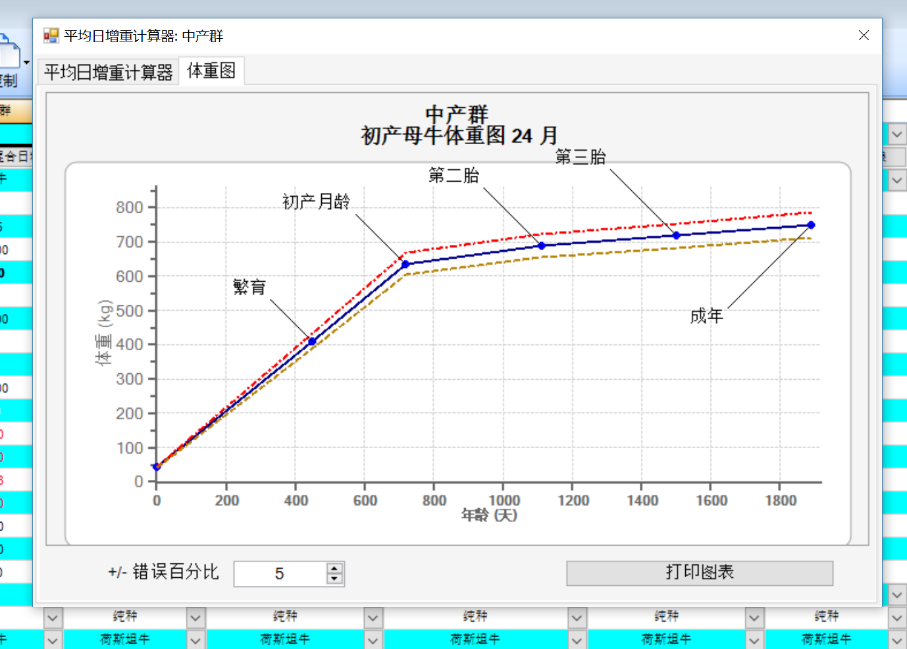Click the 成年 data point on chart
The width and height of the screenshot is (907, 649).
pos(811,225)
